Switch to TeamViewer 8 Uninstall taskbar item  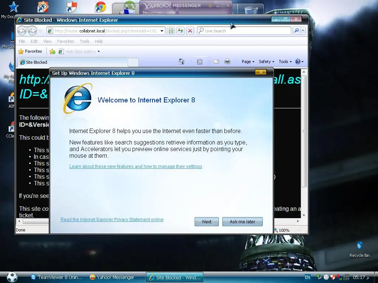click(57, 277)
